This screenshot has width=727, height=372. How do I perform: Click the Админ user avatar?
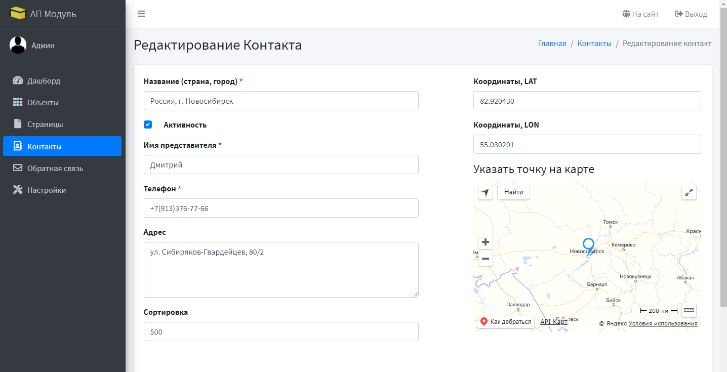tap(18, 45)
